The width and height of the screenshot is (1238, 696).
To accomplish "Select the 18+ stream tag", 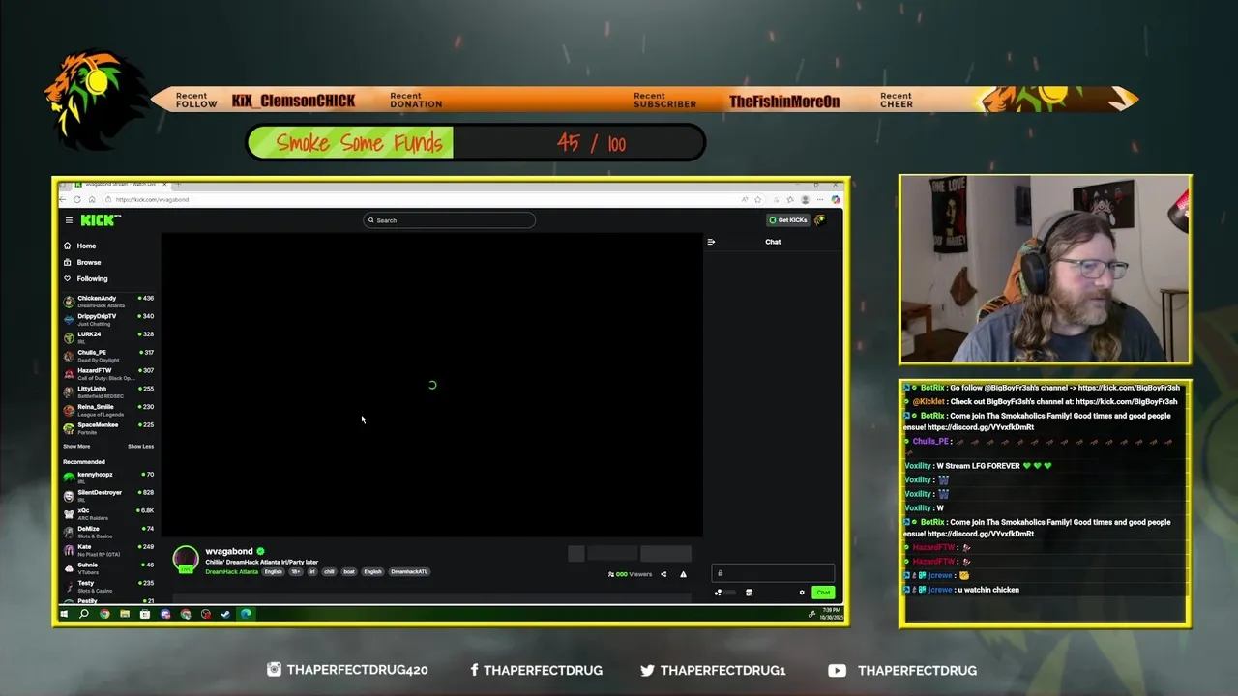I will 296,571.
